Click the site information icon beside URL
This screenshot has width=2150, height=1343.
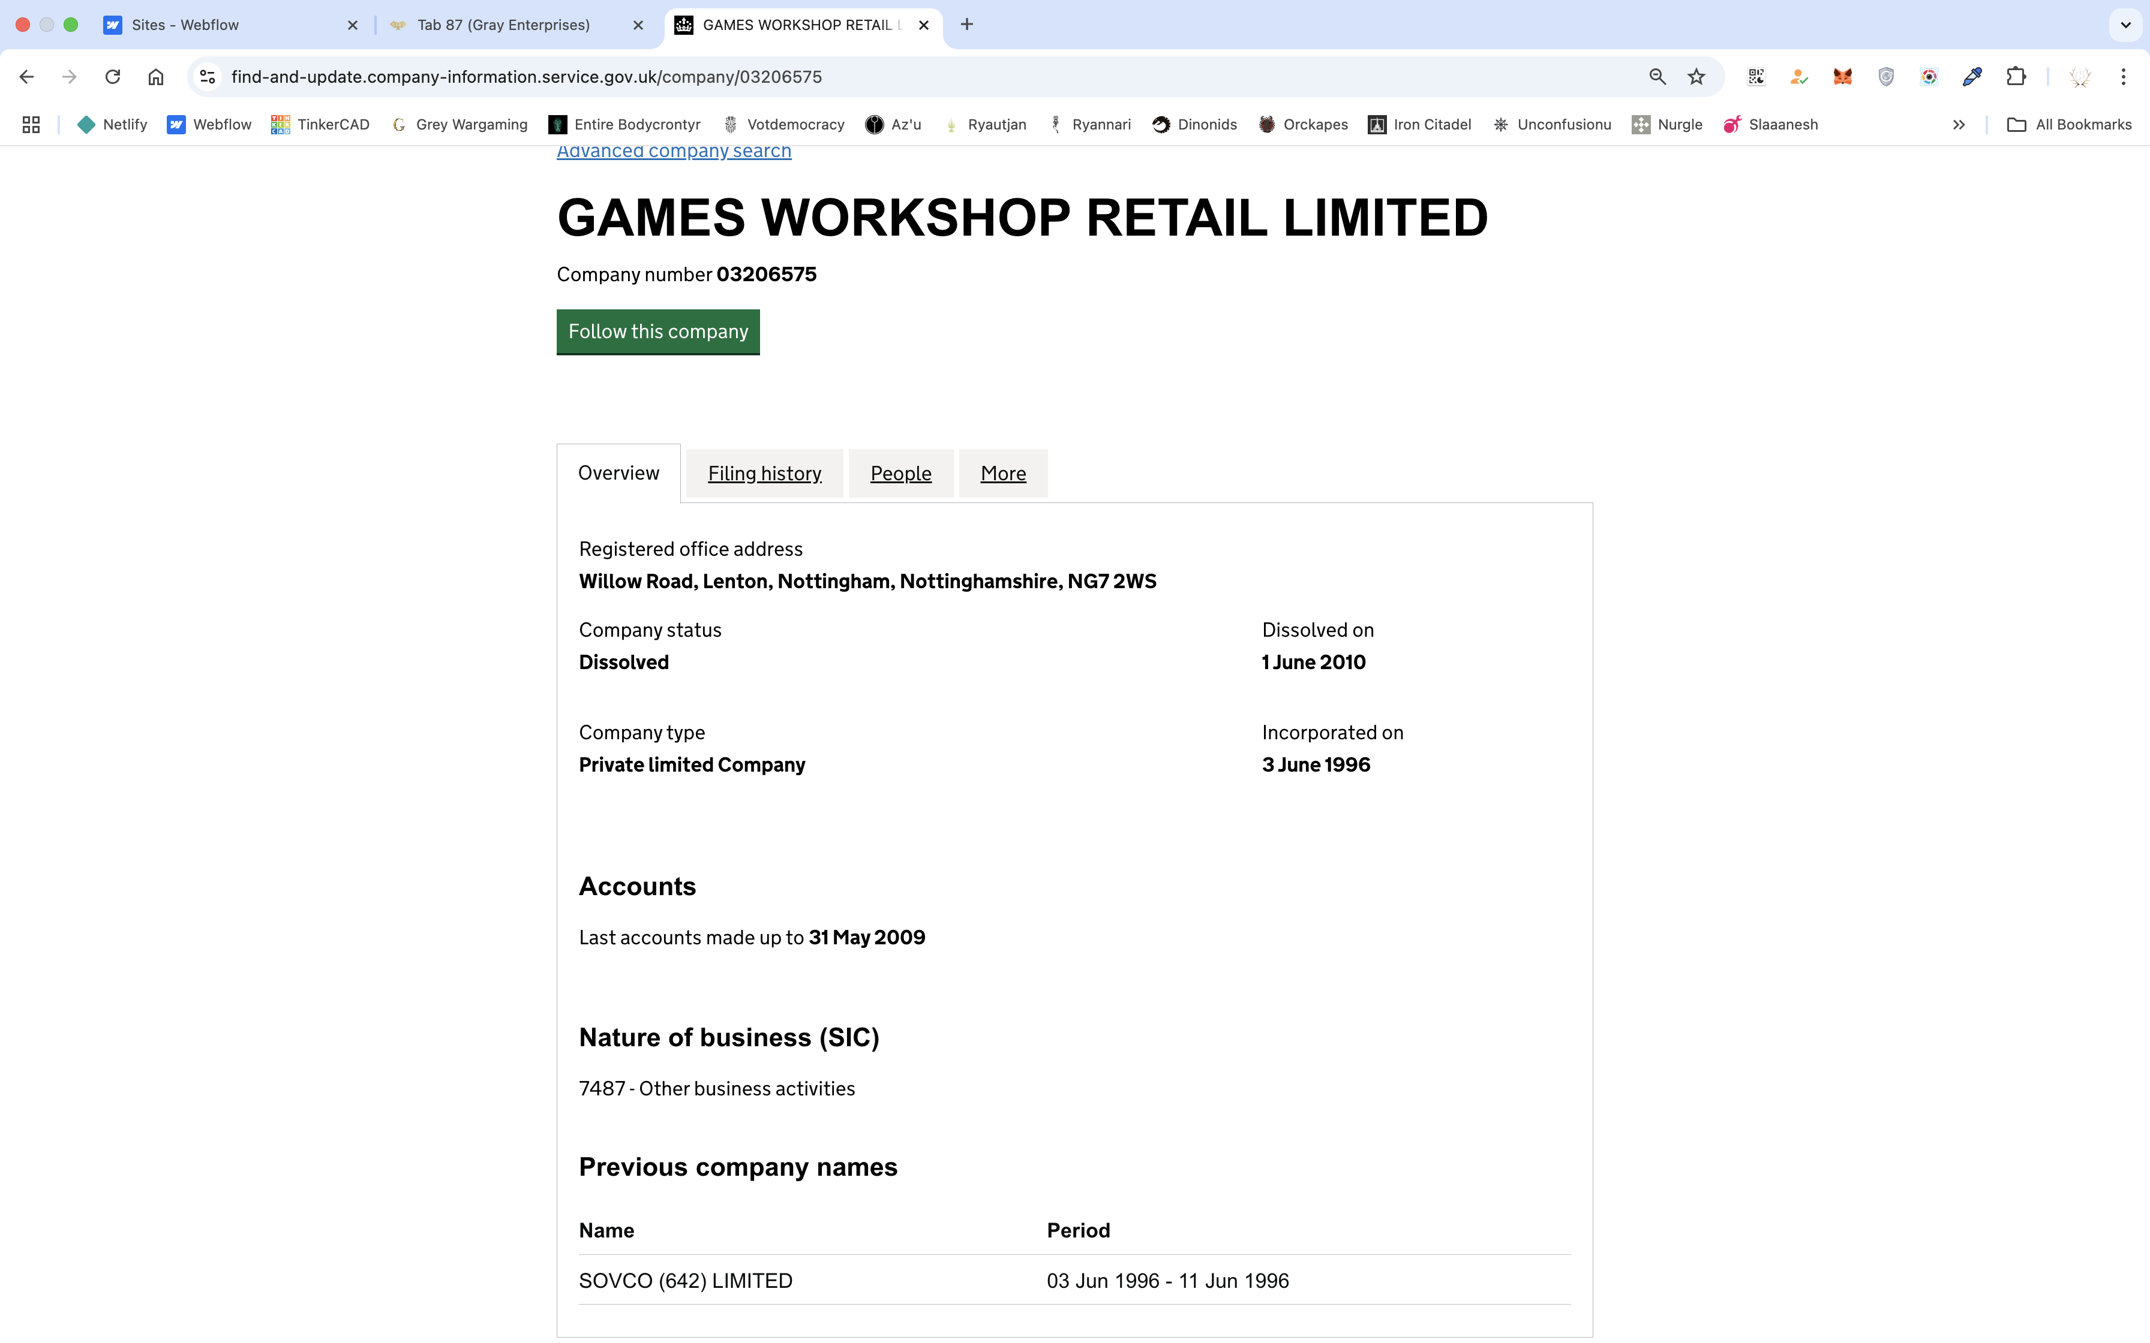tap(207, 76)
